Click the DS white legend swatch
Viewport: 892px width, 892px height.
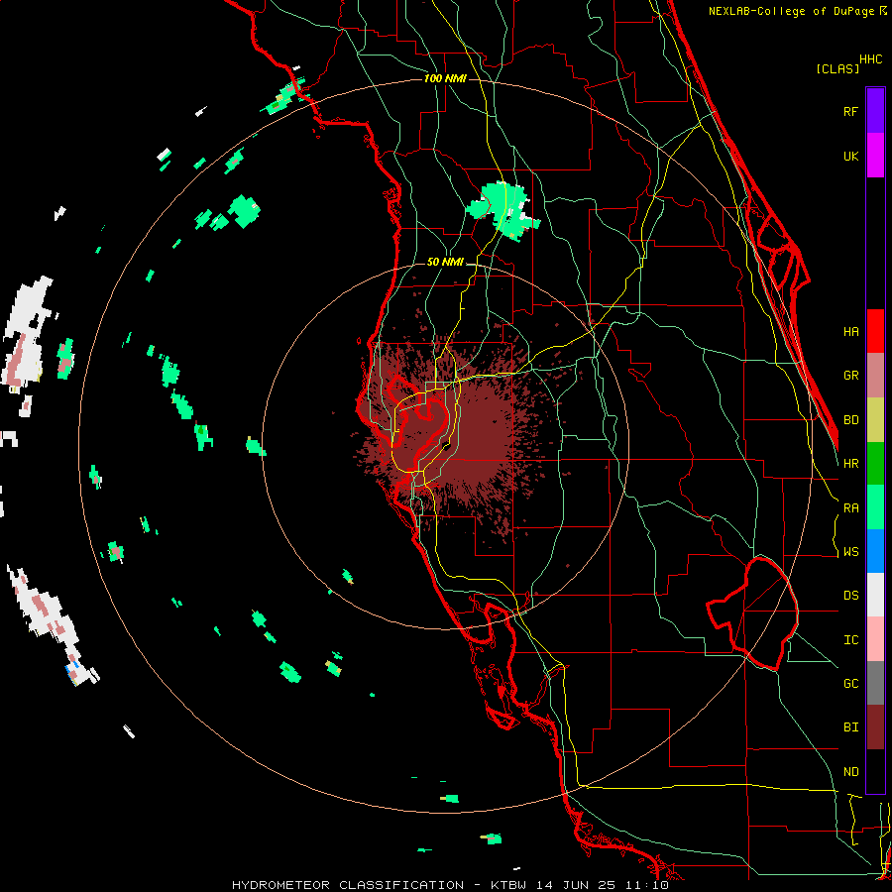[x=875, y=595]
